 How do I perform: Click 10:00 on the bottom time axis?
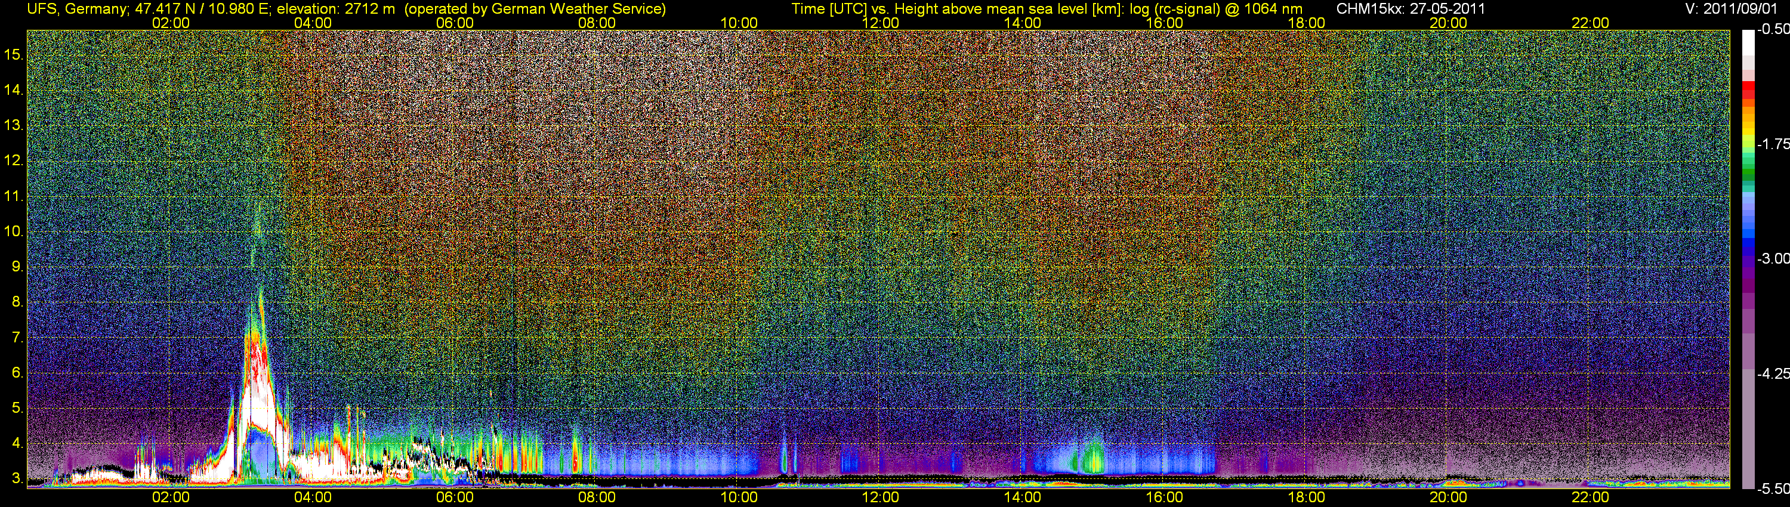pyautogui.click(x=739, y=497)
